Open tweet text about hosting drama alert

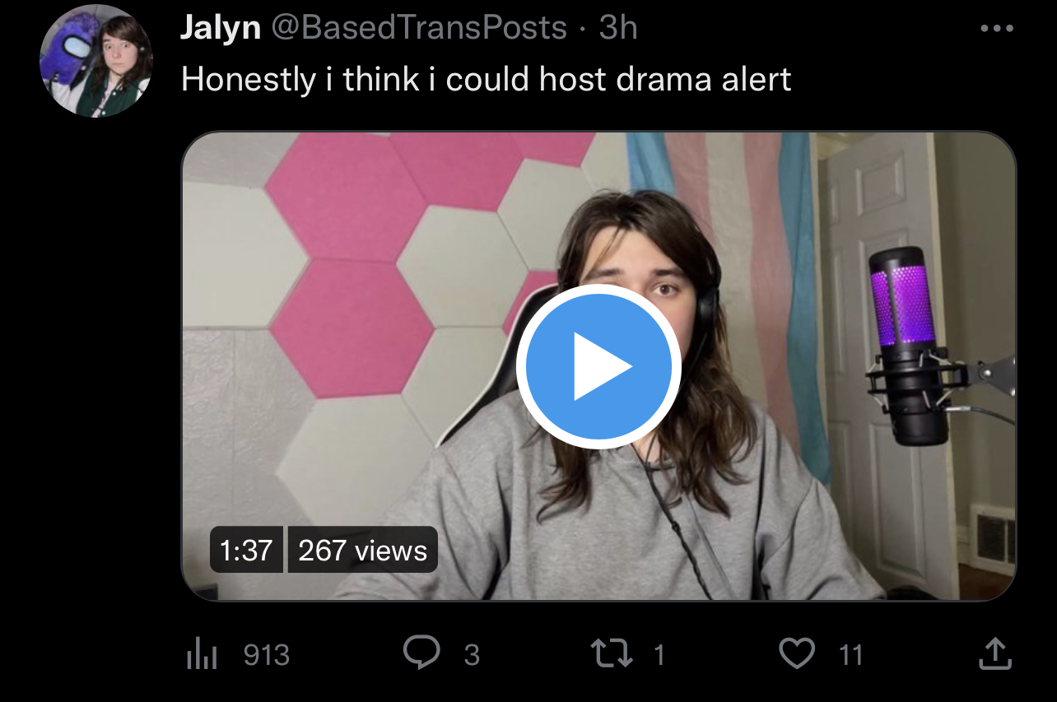486,79
